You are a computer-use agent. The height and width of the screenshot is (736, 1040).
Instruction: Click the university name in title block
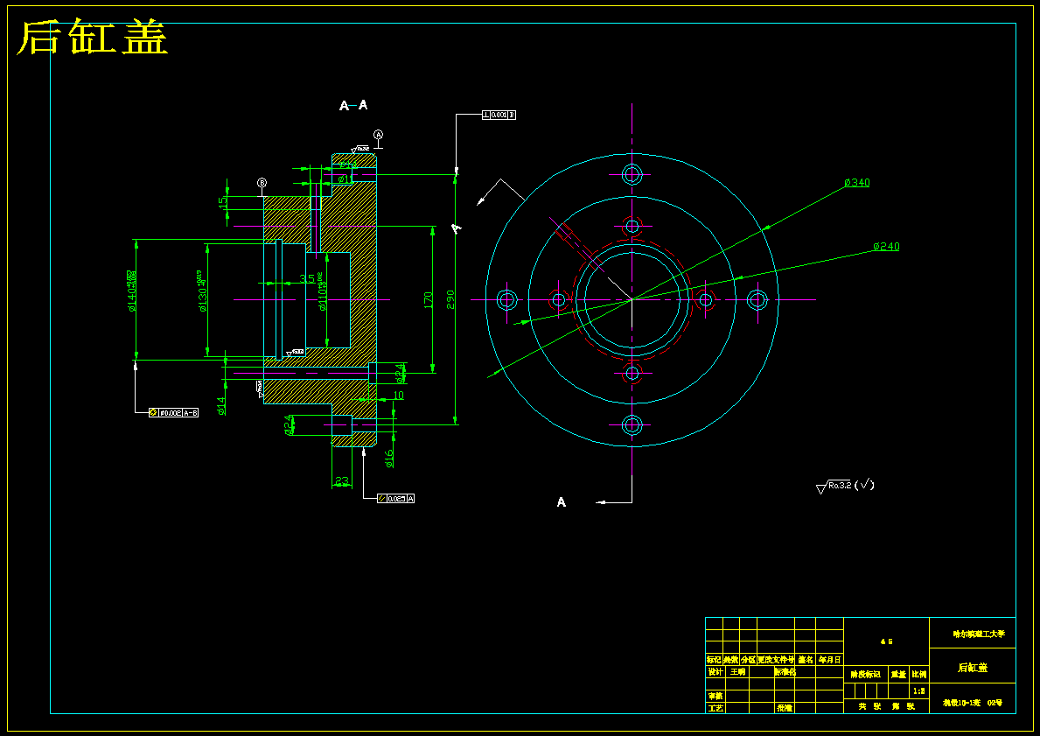click(978, 634)
